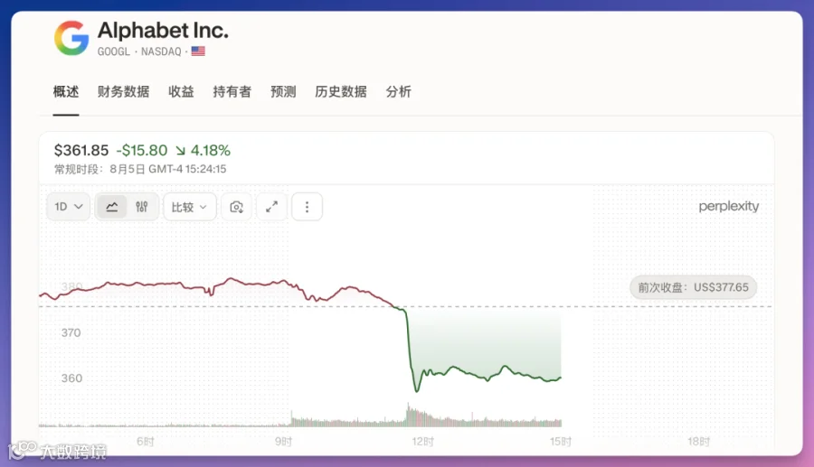814x467 pixels.
Task: Expand chart to fullscreen
Action: tap(271, 207)
